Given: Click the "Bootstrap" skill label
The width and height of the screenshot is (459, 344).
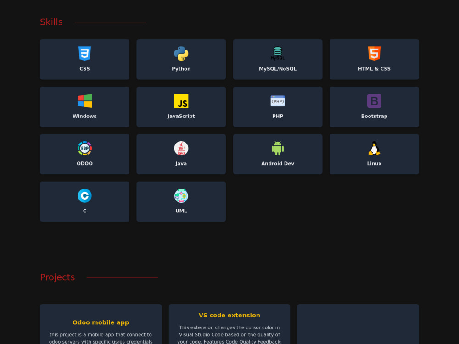Looking at the screenshot, I should click(x=374, y=116).
